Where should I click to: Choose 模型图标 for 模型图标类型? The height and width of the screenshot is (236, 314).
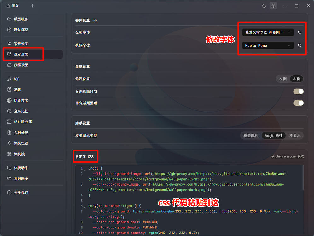[251, 136]
